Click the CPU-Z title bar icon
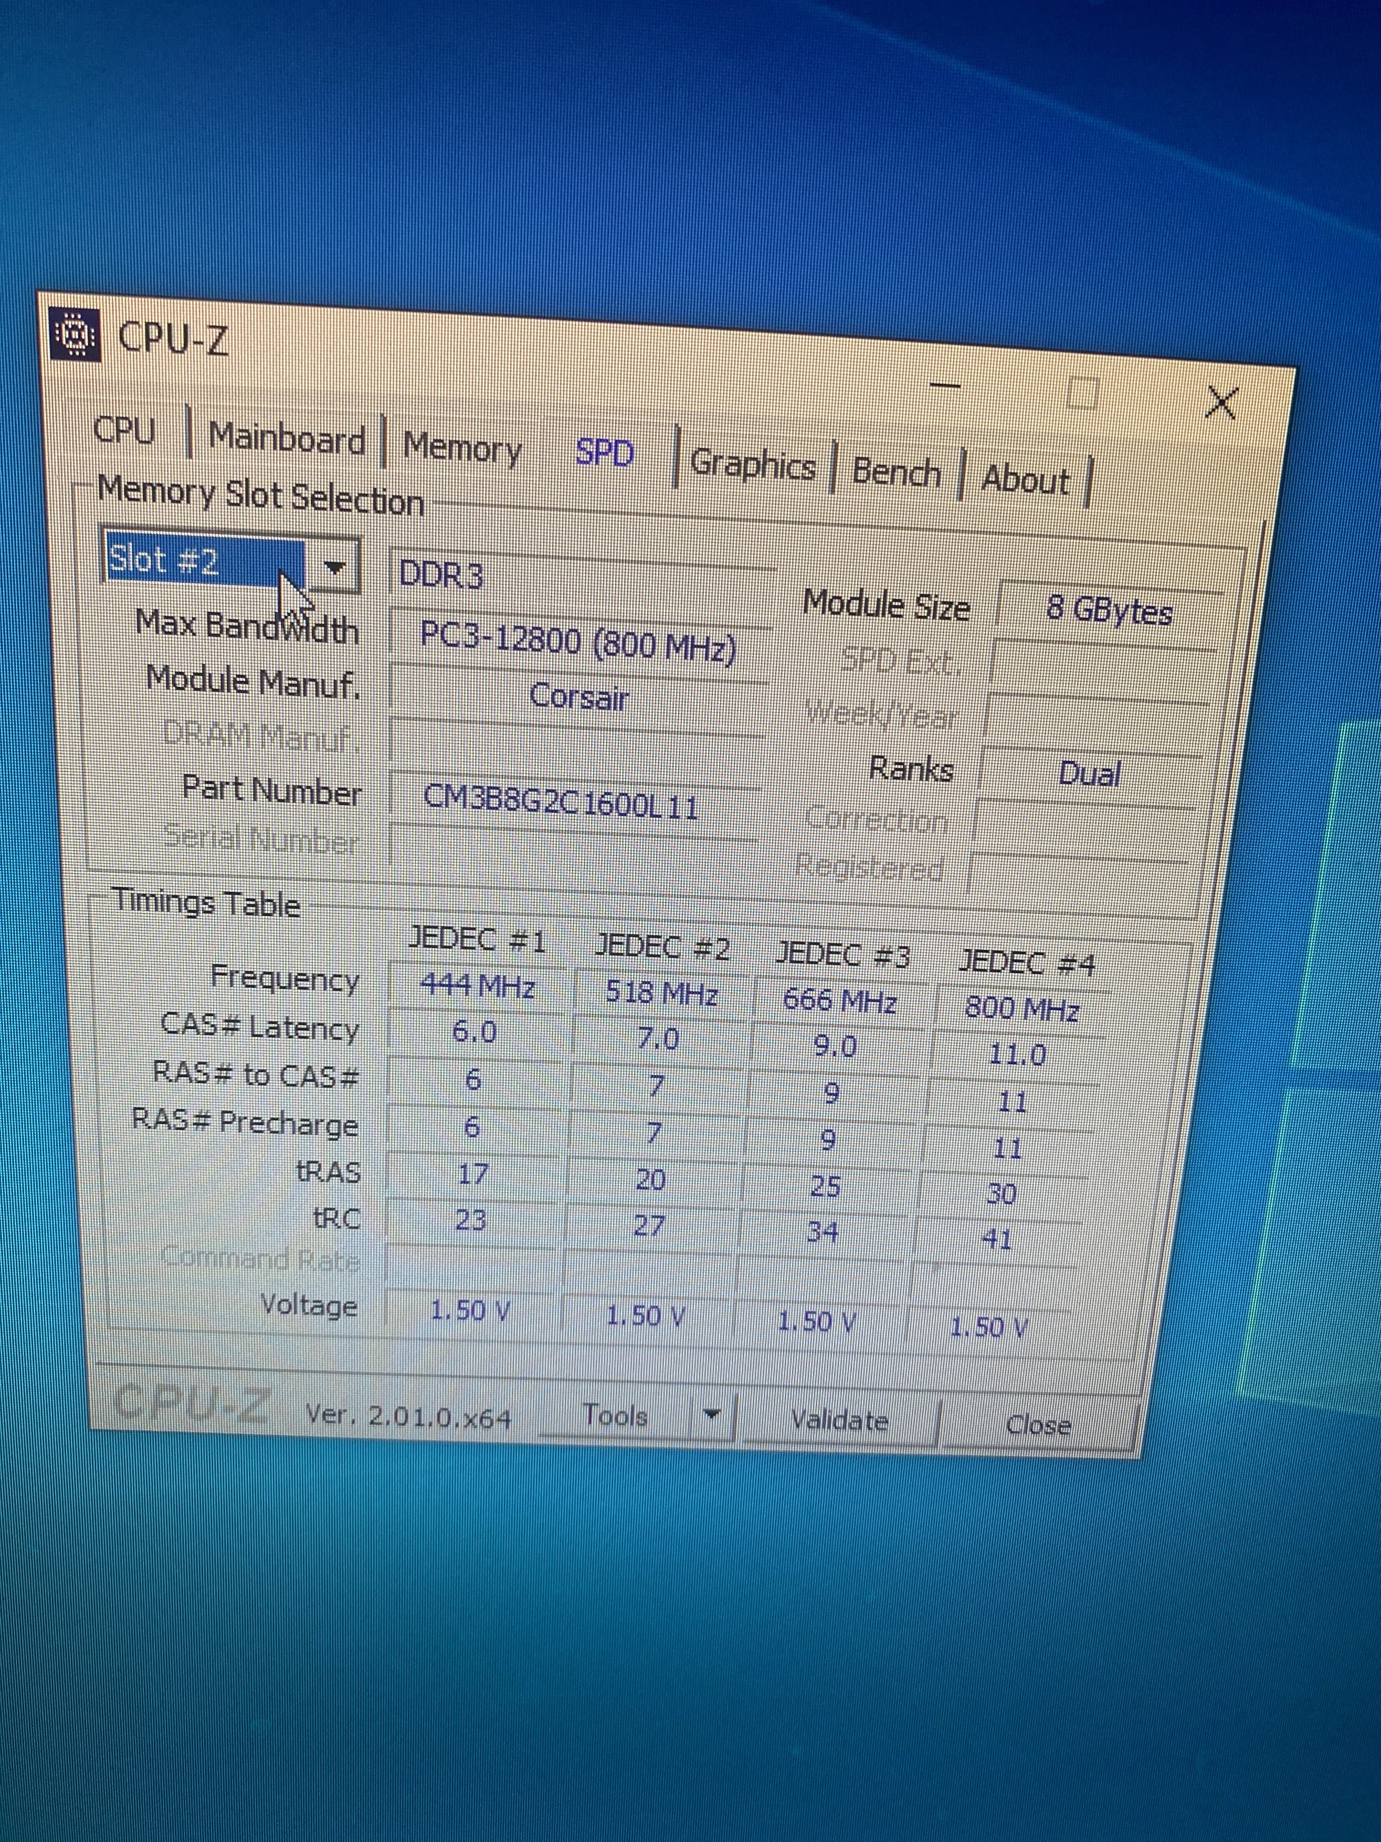 [75, 335]
